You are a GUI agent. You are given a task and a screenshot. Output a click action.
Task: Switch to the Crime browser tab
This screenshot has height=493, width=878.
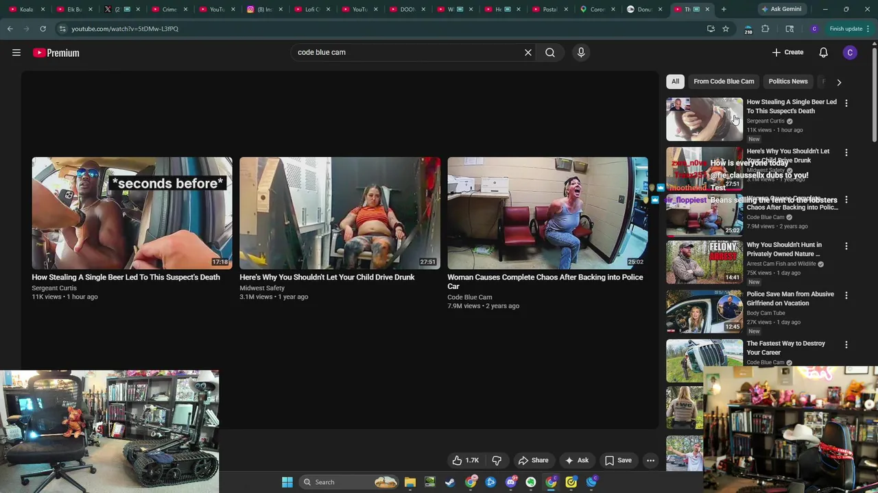169,9
